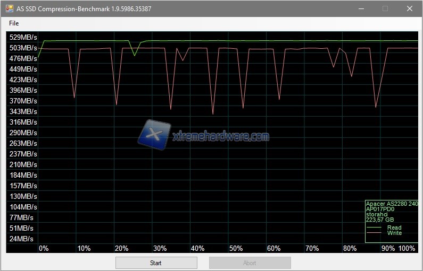Open the File menu
The width and height of the screenshot is (423, 271).
14,23
